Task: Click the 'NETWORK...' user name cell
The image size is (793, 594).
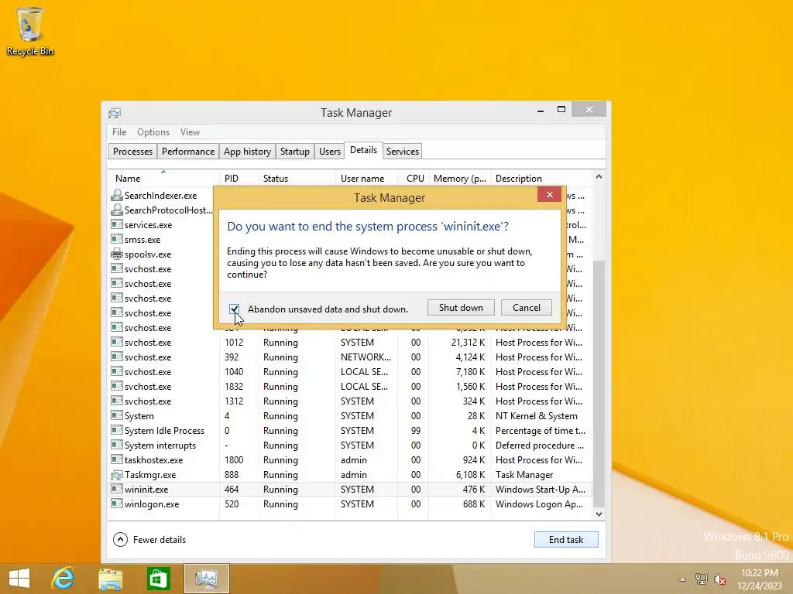Action: [x=366, y=357]
